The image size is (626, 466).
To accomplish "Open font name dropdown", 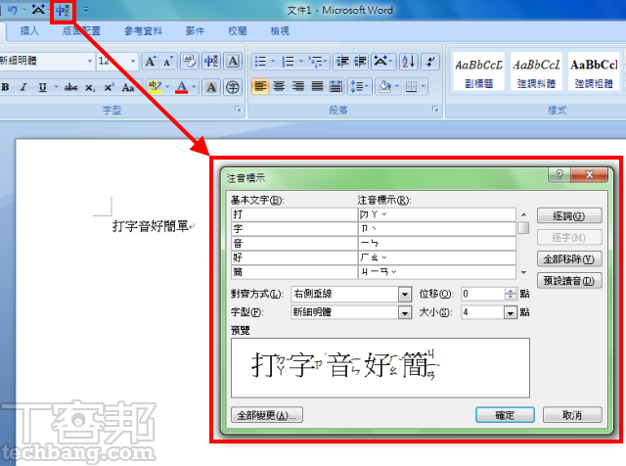I will [89, 61].
